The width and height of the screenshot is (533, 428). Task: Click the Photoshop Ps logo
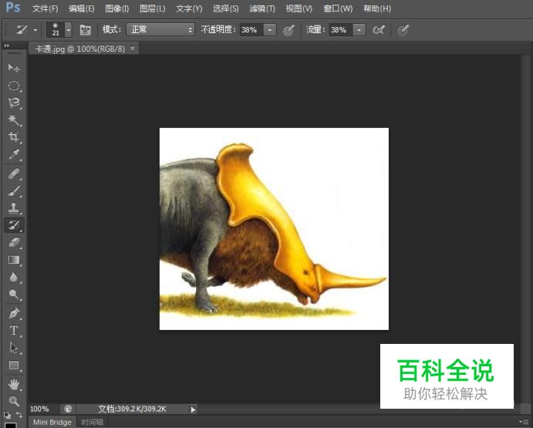tap(13, 8)
